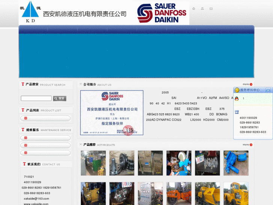Click the QQ penguin chat icon

coord(237,99)
